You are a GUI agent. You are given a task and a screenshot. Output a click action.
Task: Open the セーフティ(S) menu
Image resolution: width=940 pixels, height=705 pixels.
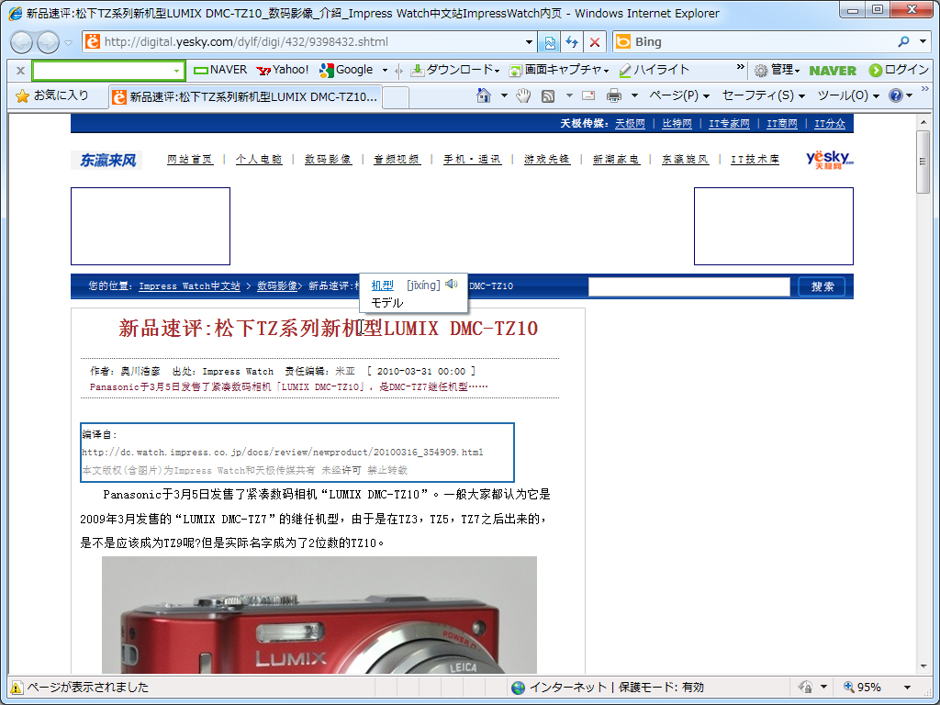(x=763, y=95)
